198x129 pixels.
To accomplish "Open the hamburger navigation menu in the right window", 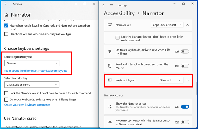I will coord(111,5).
